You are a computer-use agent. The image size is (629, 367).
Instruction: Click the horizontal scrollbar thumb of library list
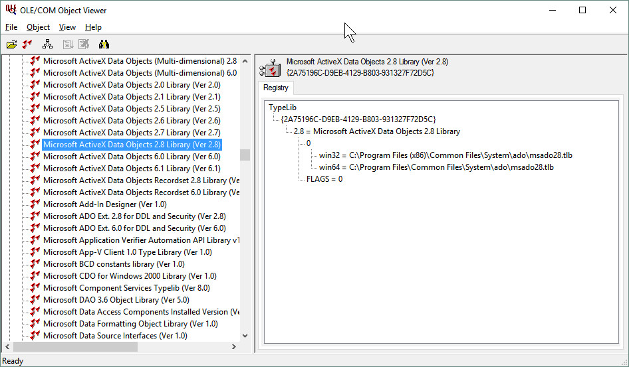click(75, 346)
